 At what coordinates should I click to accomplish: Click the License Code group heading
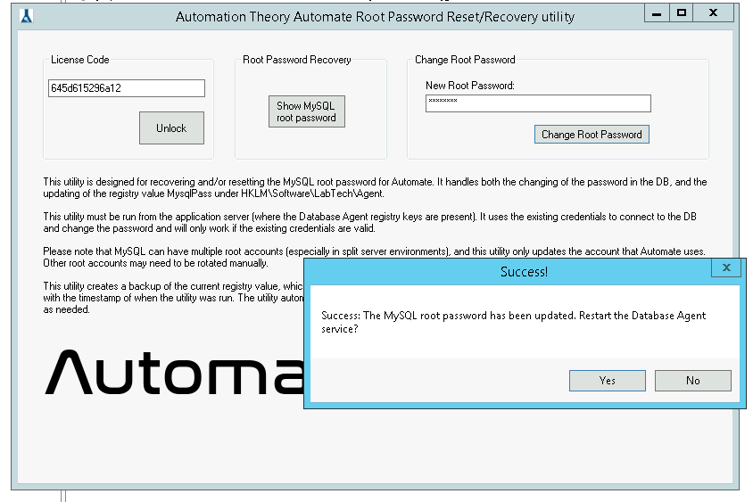tap(80, 60)
